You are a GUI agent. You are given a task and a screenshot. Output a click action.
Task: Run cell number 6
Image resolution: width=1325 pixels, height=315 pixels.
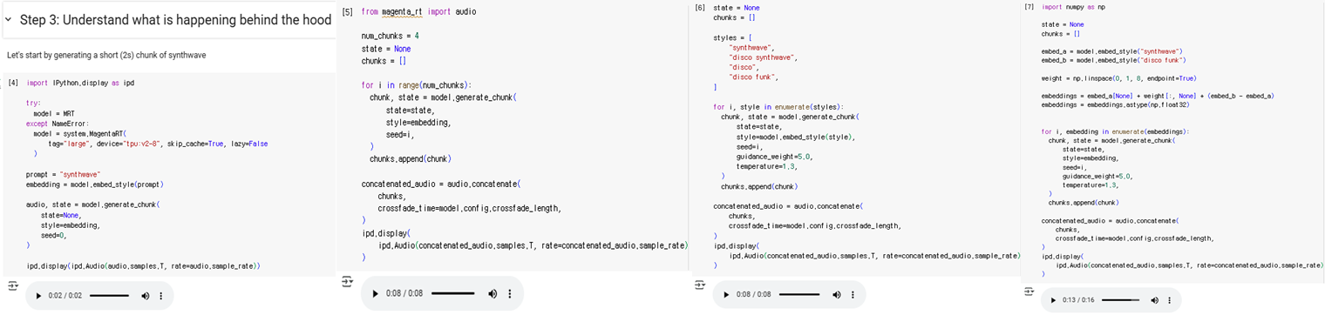(701, 8)
